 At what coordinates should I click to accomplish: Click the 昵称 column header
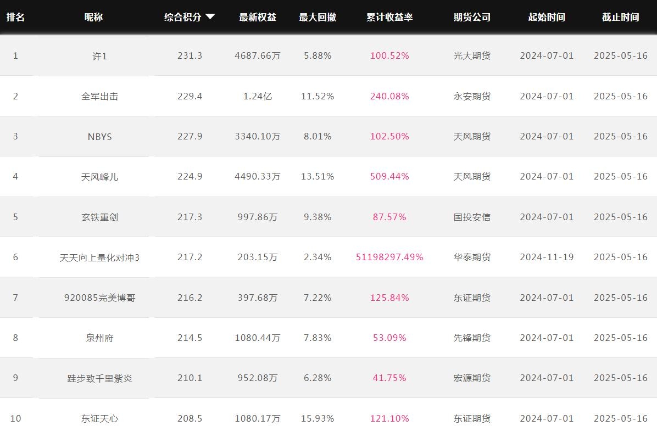[x=93, y=17]
